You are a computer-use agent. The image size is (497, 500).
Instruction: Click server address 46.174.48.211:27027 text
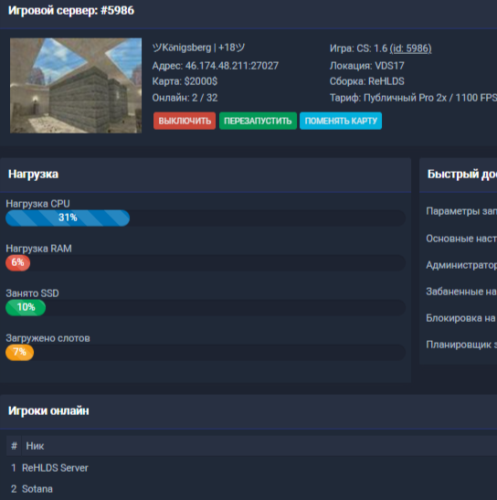point(232,66)
